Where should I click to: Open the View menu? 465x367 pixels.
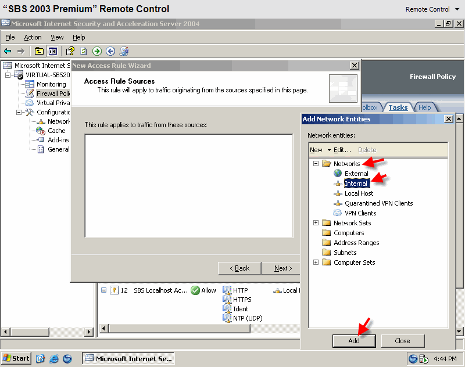(57, 37)
